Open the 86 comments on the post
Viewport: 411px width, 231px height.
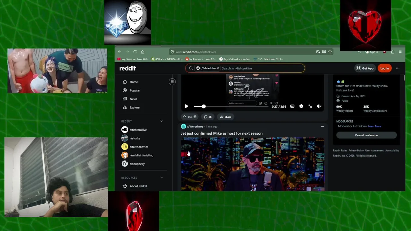point(207,117)
